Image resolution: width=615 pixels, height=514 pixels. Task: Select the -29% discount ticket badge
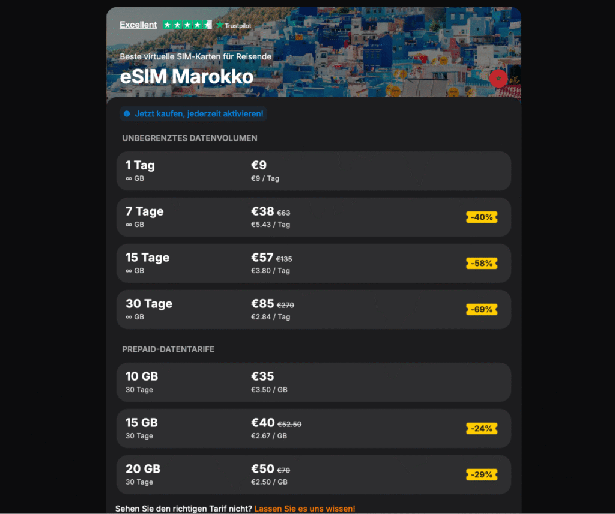pyautogui.click(x=482, y=474)
